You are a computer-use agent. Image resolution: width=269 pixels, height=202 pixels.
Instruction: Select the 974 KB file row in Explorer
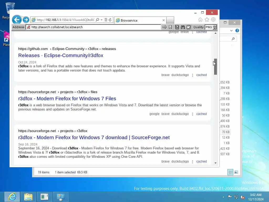pos(225,127)
